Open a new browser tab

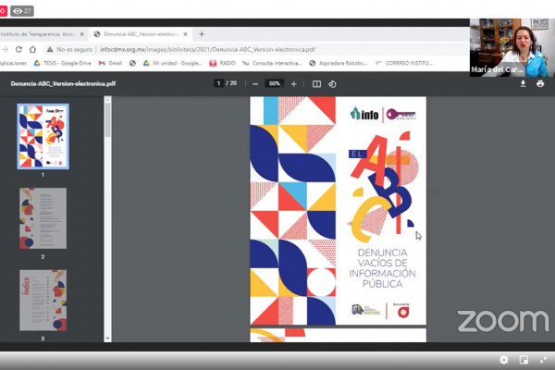point(202,34)
